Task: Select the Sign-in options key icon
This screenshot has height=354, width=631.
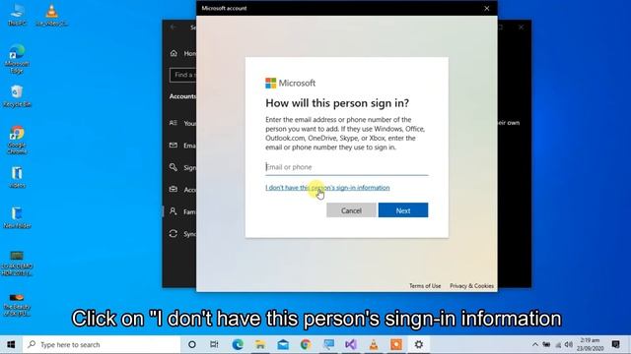Action: pos(174,167)
